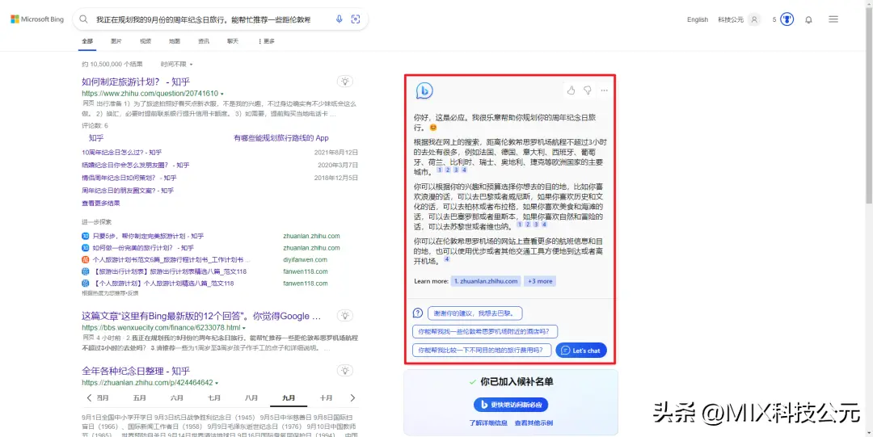Click the Let's chat button
Image resolution: width=873 pixels, height=437 pixels.
tap(581, 350)
